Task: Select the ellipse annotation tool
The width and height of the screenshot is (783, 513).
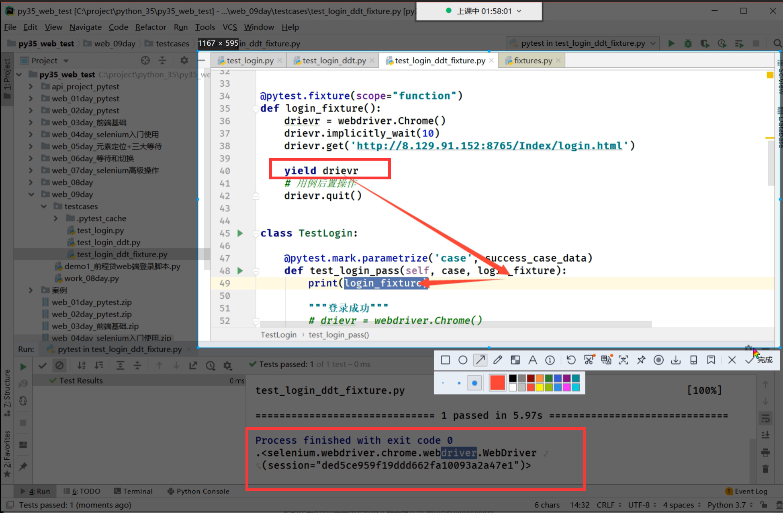Action: tap(463, 360)
